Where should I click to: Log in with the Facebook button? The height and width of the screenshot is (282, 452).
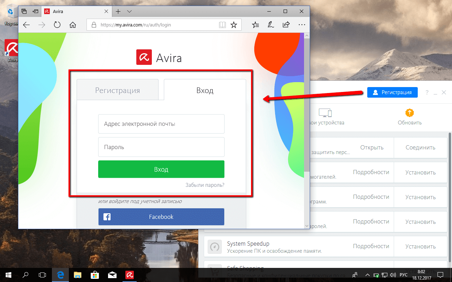tap(161, 217)
